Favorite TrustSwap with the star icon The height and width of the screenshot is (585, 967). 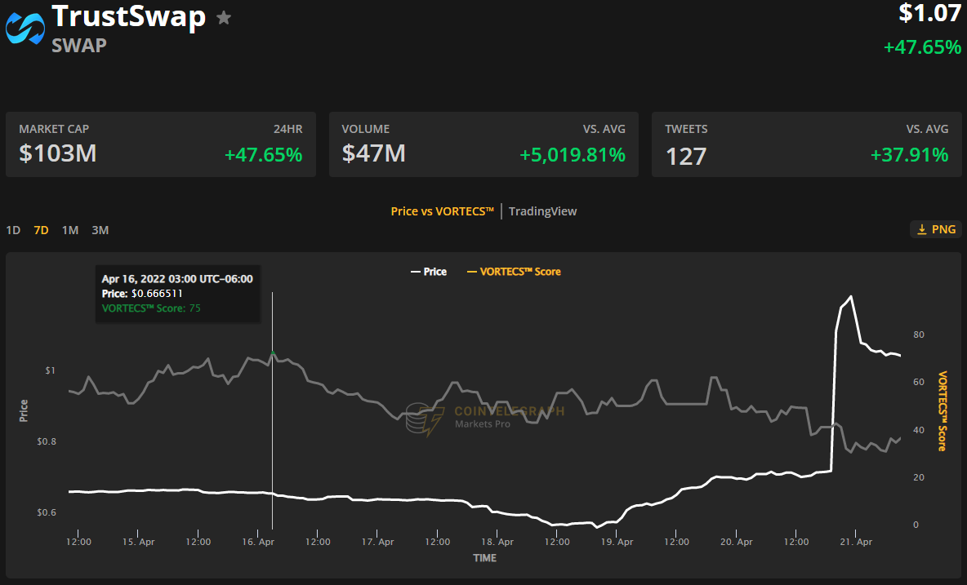pyautogui.click(x=224, y=18)
